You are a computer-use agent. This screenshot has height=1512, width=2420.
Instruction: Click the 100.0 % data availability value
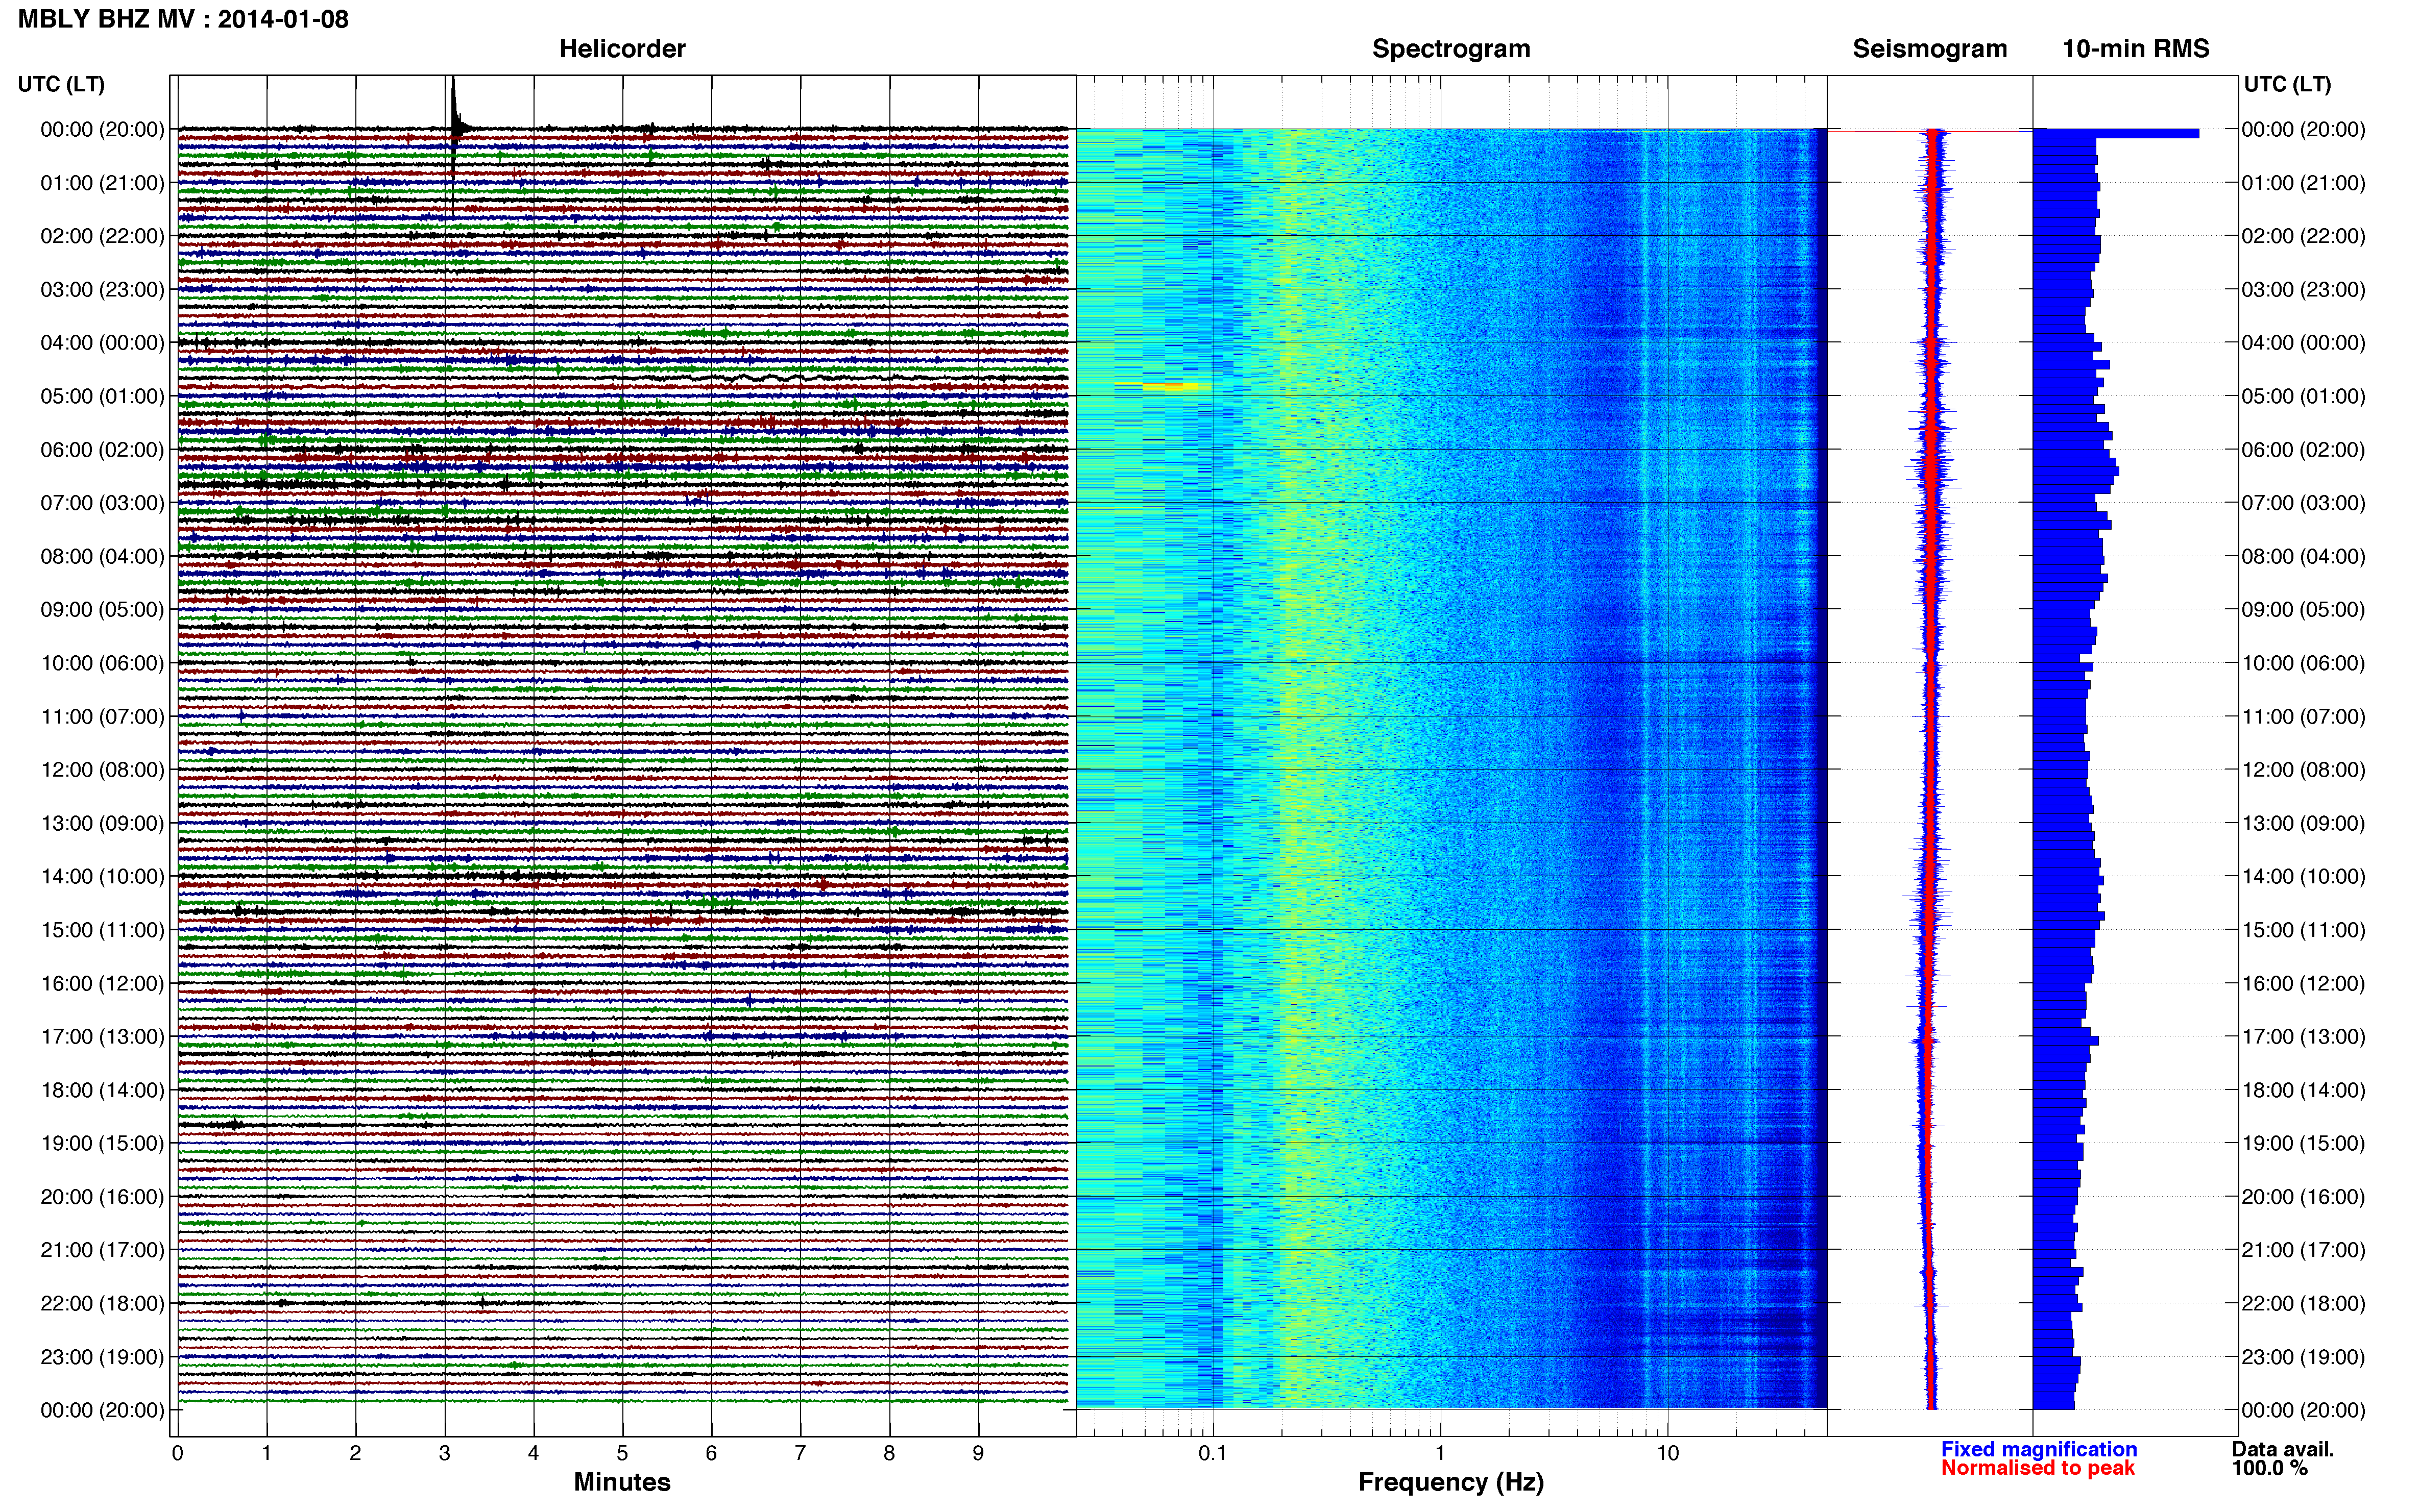[x=2270, y=1468]
